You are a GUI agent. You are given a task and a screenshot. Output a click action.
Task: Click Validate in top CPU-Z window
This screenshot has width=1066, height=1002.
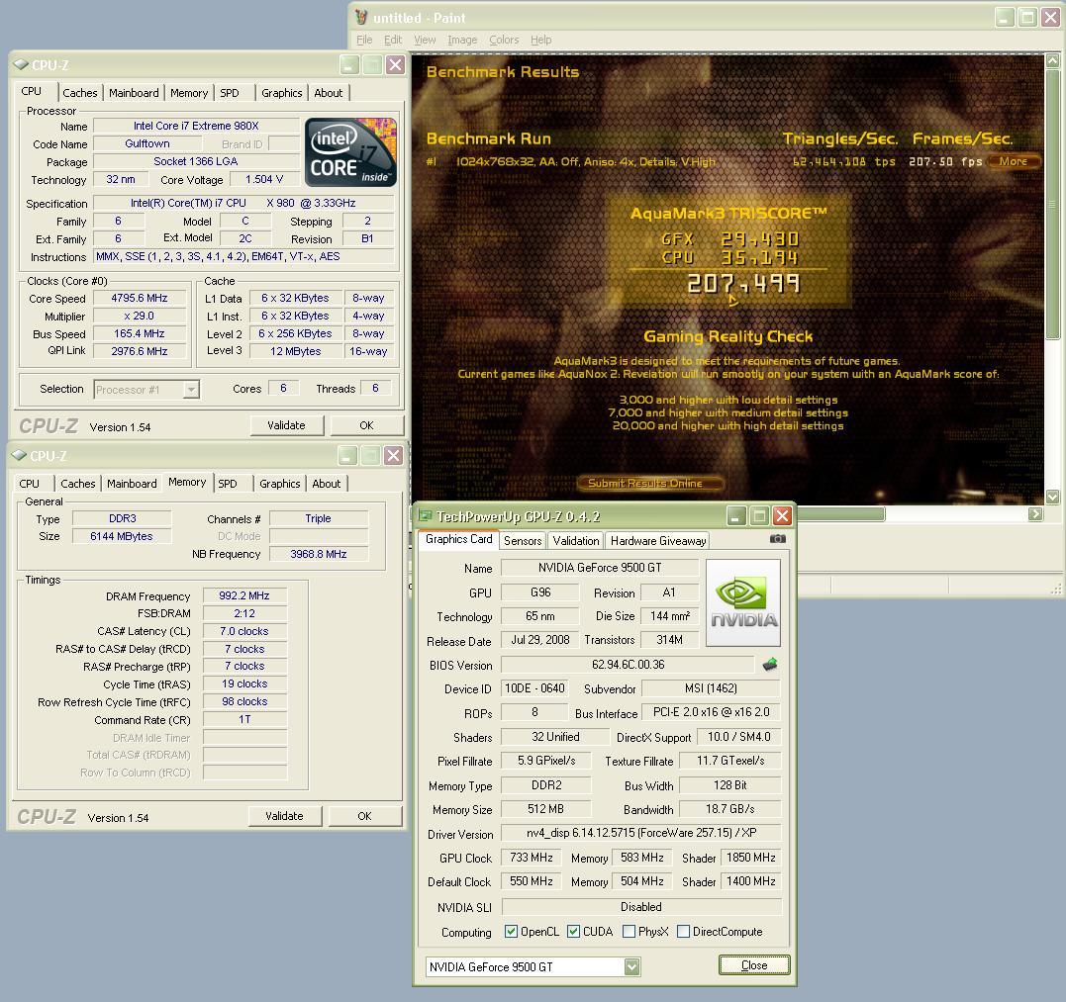pyautogui.click(x=286, y=425)
